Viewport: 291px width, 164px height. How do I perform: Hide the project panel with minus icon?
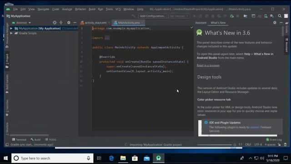pyautogui.click(x=75, y=23)
